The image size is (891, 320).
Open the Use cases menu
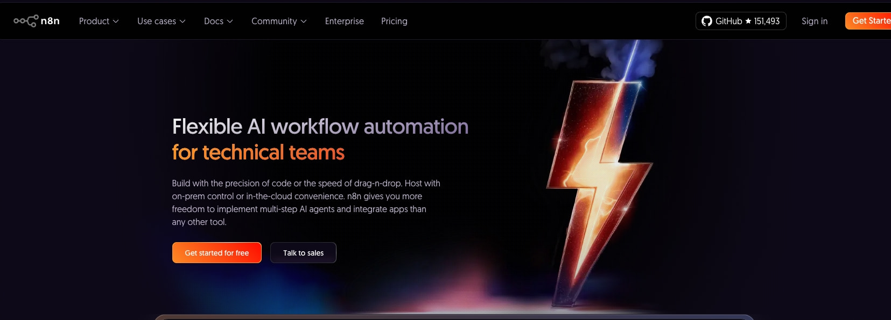click(161, 21)
